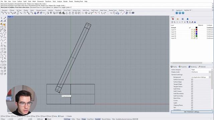Click the circle tool icon in left sidebar
This screenshot has width=214, height=120.
(2, 49)
